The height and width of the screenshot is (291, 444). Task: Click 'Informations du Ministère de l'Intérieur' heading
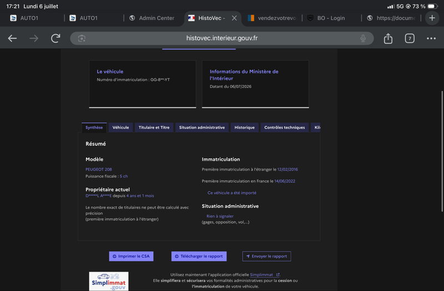[x=244, y=75]
